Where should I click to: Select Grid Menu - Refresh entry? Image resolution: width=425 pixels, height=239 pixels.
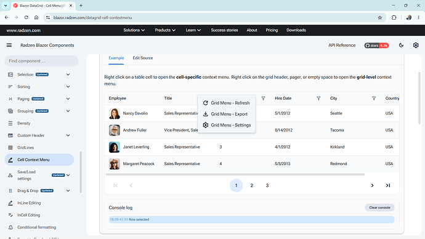click(x=226, y=103)
